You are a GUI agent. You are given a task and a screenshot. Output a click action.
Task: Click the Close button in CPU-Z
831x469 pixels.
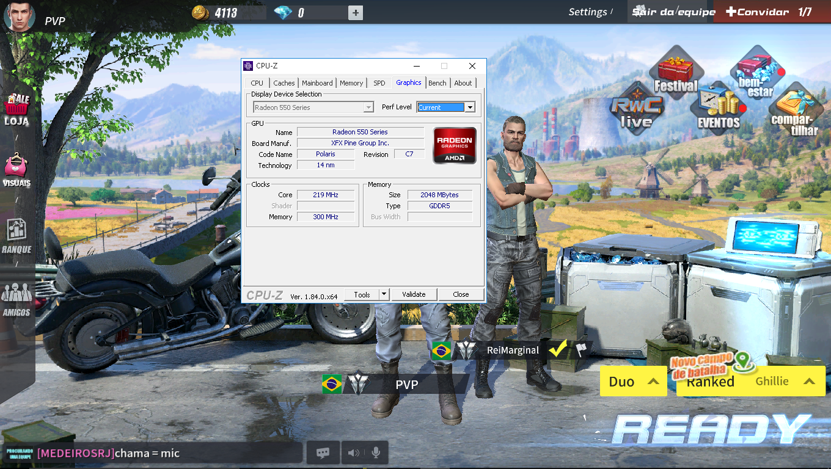461,294
